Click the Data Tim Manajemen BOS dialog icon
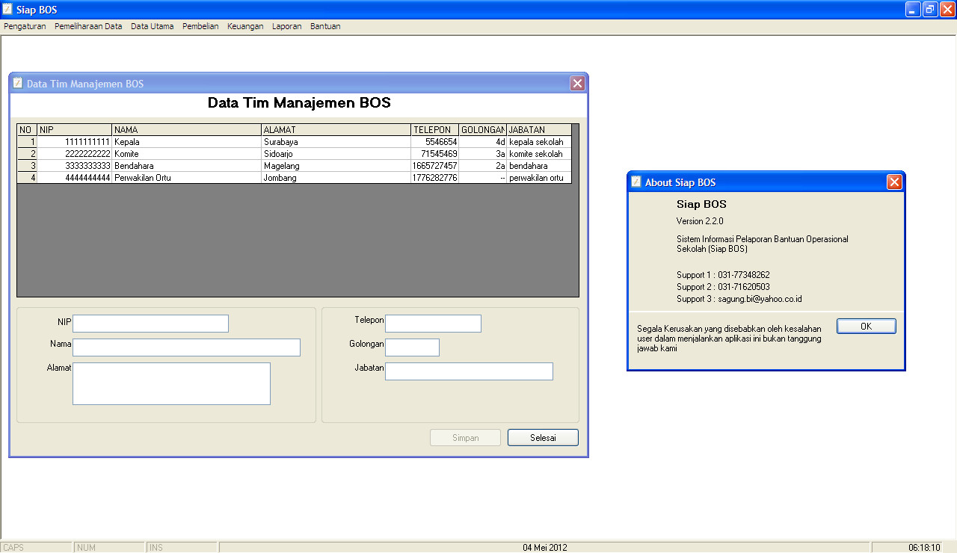 pos(17,83)
